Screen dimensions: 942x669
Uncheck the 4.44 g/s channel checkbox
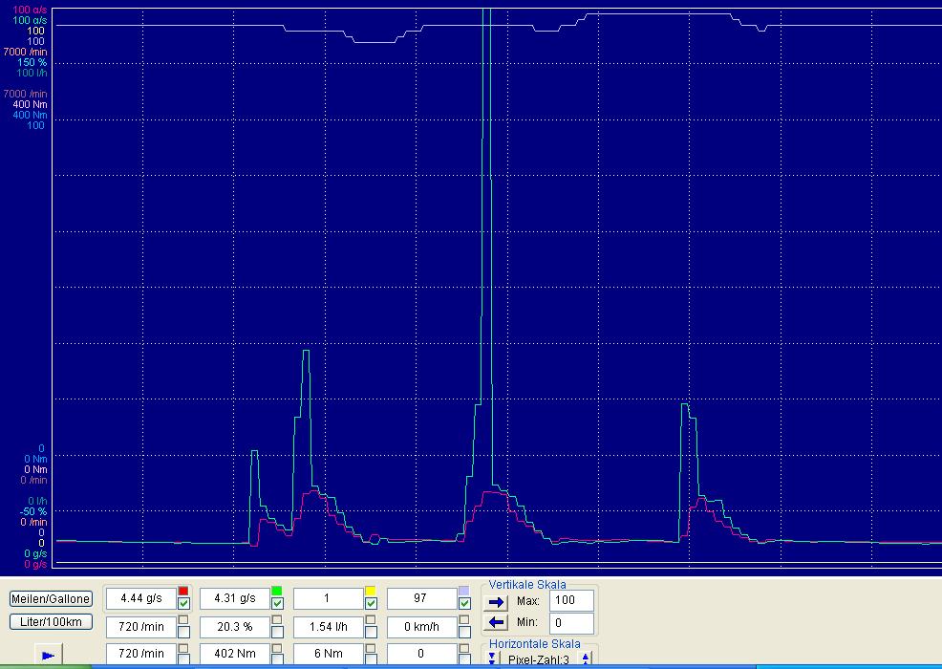[x=183, y=603]
